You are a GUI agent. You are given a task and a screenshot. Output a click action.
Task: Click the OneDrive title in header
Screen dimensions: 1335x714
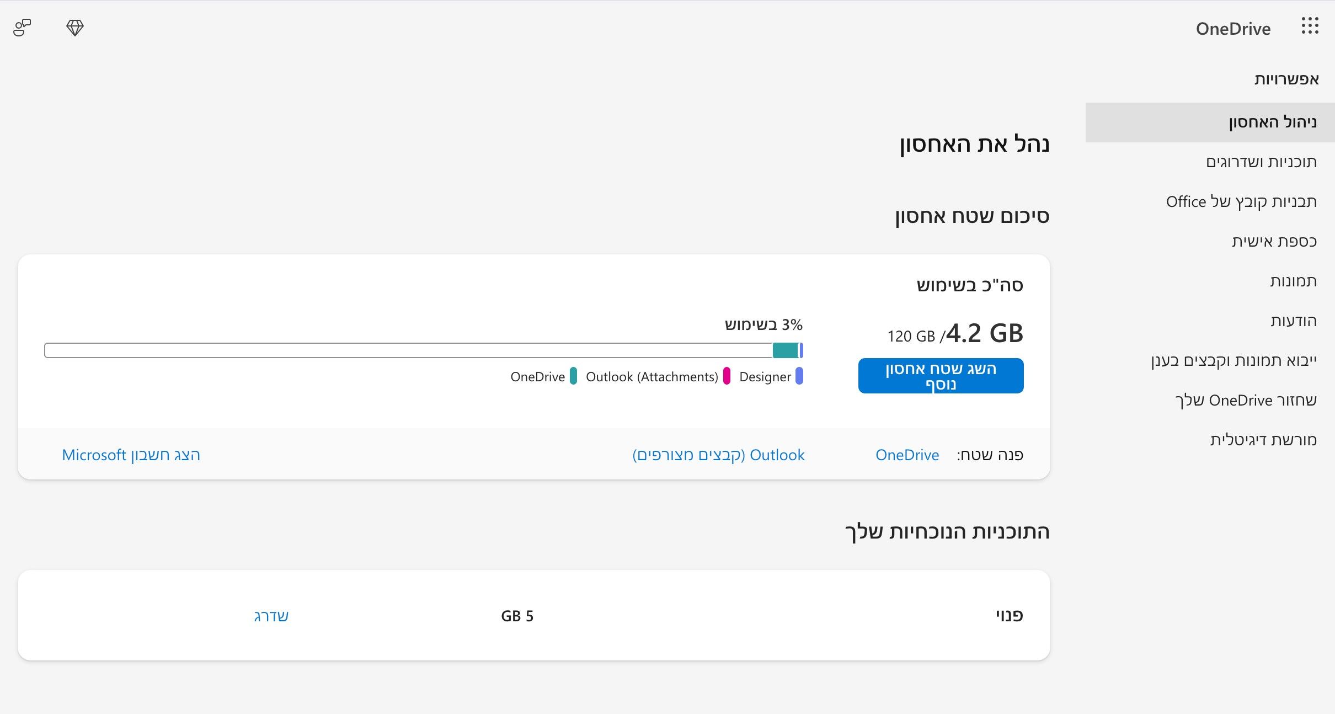[1233, 29]
